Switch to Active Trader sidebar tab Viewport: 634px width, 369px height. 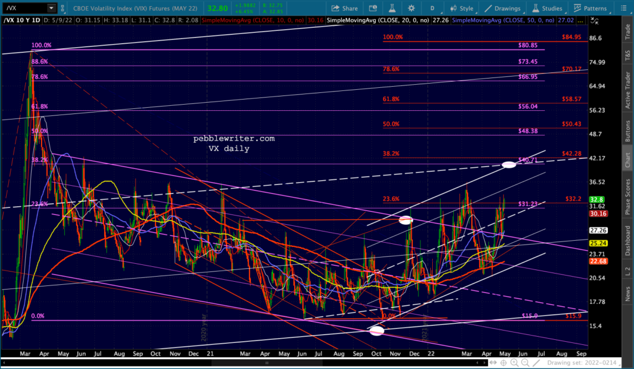[x=627, y=87]
